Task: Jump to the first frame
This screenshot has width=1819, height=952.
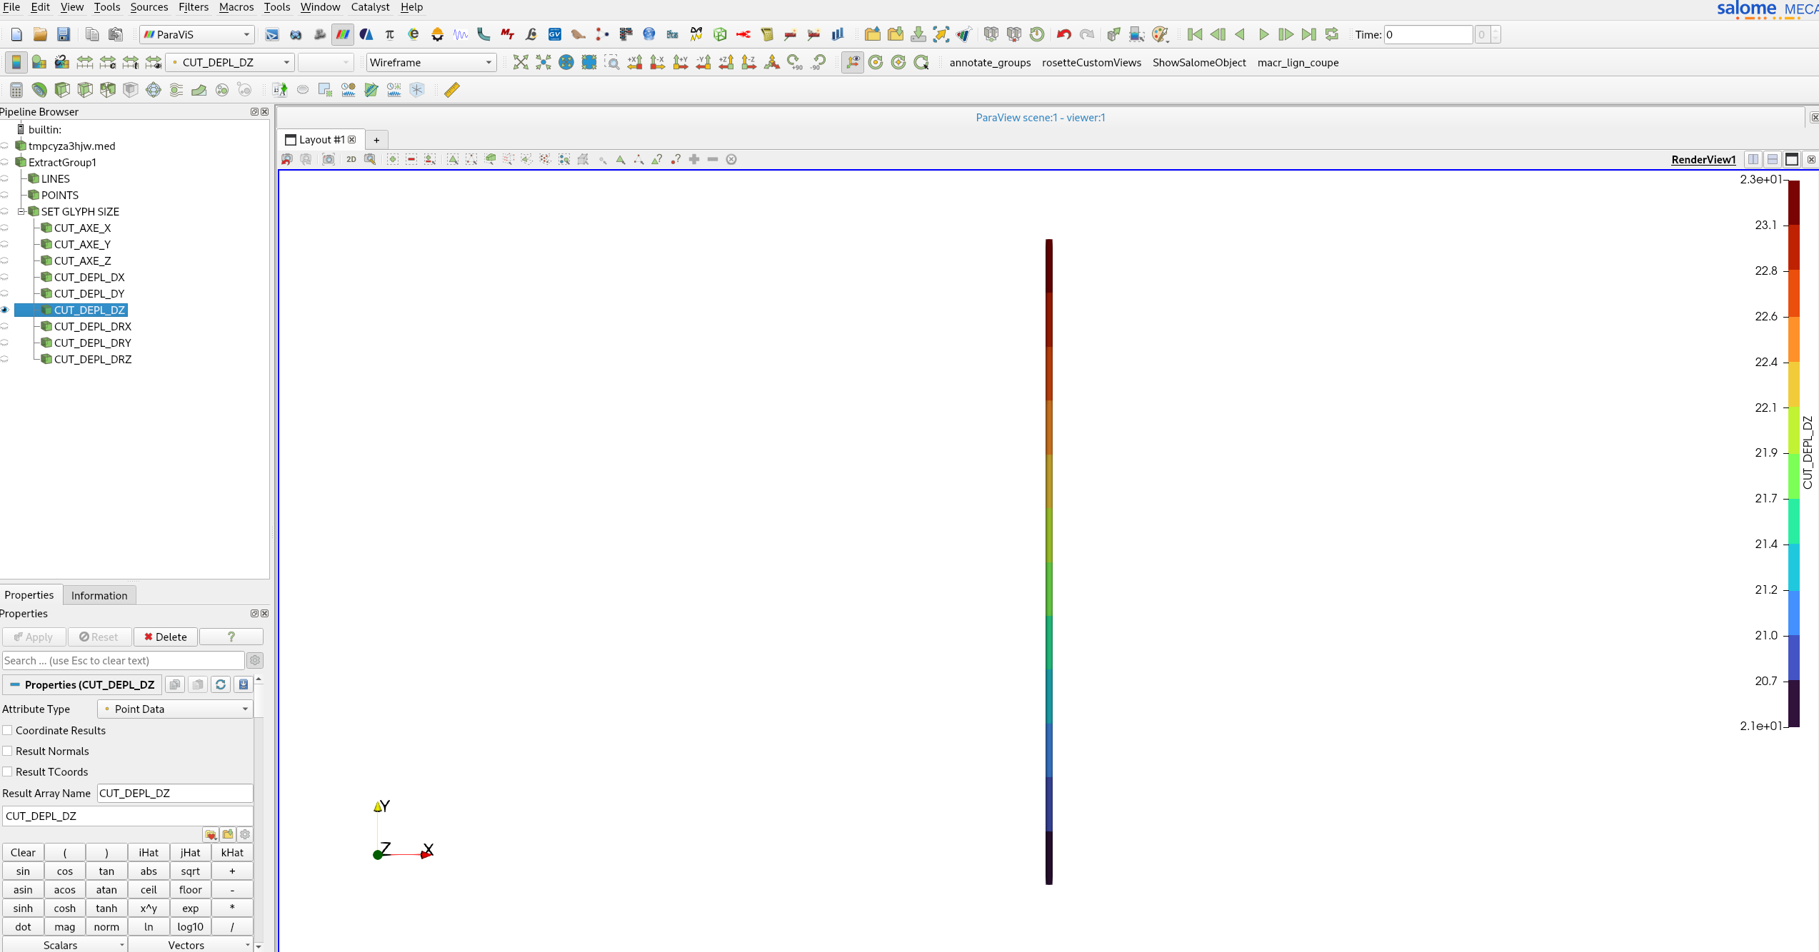Action: [1195, 34]
